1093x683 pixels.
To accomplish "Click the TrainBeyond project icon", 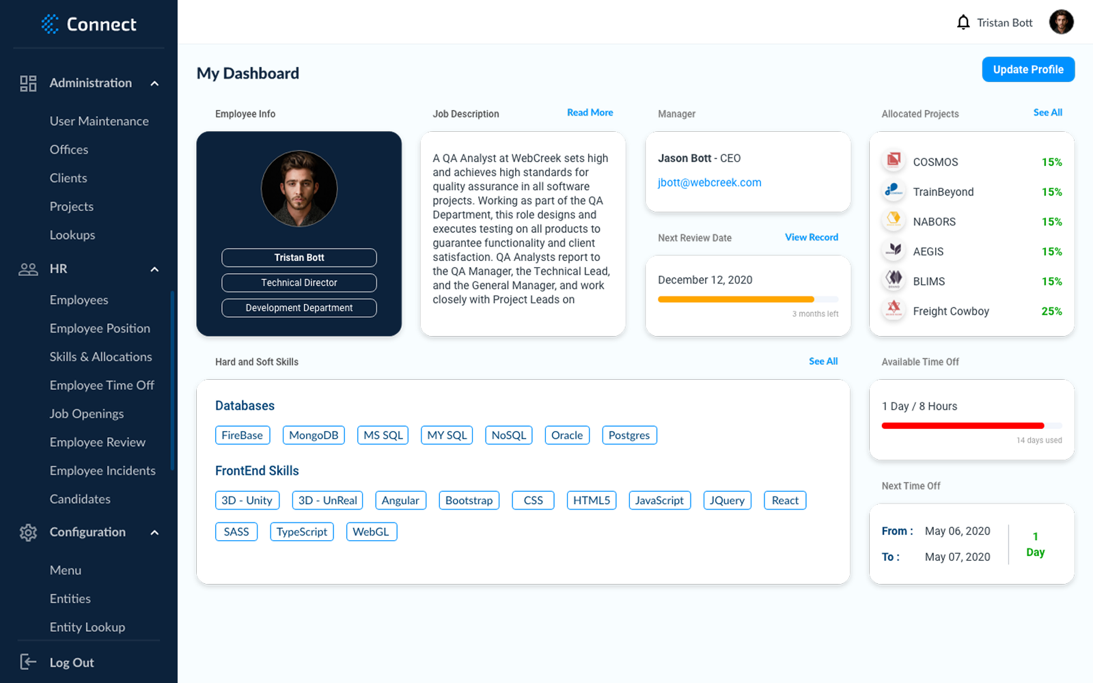I will (x=894, y=191).
